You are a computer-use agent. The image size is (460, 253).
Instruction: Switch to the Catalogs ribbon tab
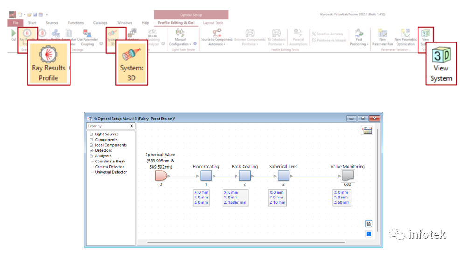[100, 23]
